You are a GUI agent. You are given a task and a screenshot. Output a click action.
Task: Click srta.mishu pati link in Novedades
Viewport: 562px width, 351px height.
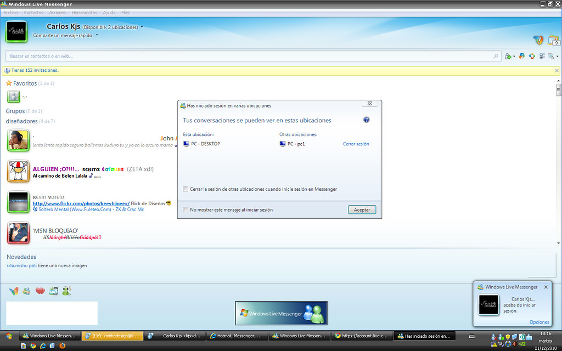21,266
